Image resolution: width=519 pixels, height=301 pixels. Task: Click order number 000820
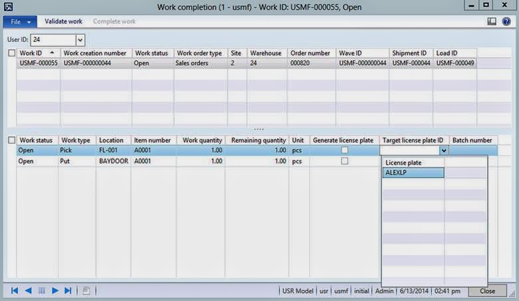pos(311,63)
